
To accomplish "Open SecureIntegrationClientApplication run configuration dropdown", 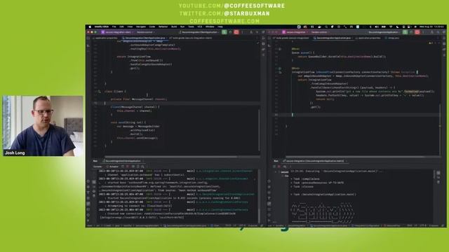I will [199, 32].
